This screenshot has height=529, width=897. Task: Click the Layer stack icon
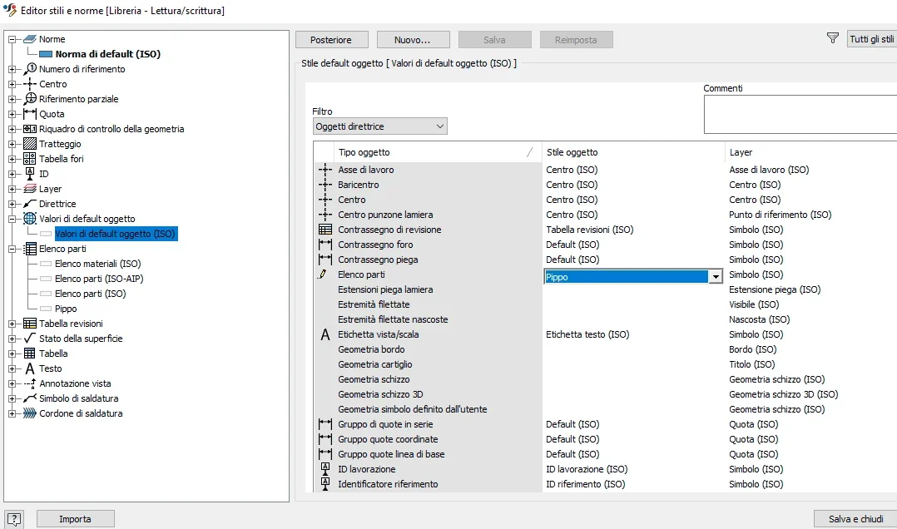30,189
